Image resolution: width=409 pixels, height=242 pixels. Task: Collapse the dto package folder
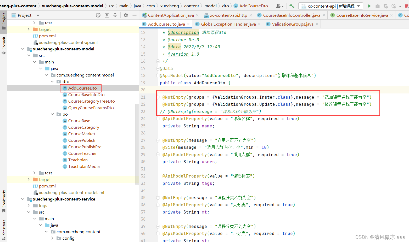[x=52, y=81]
